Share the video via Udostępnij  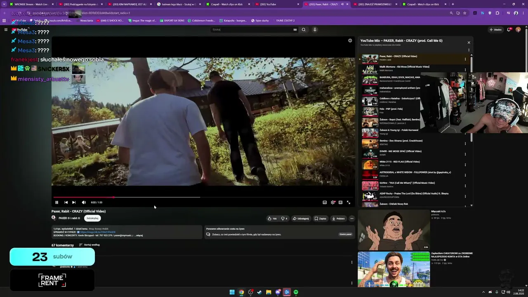[301, 219]
